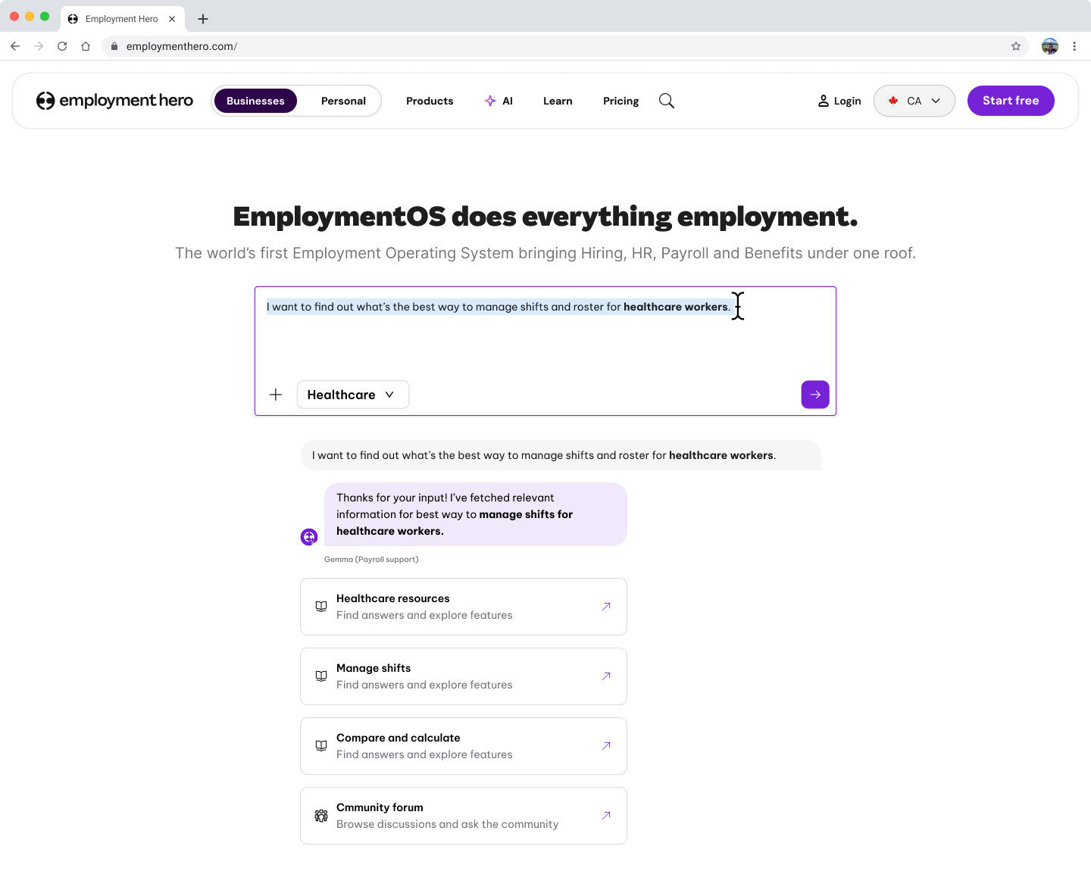Bookmark the page with the star icon

pos(1016,46)
